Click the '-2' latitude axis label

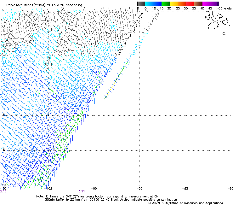pos(3,45)
